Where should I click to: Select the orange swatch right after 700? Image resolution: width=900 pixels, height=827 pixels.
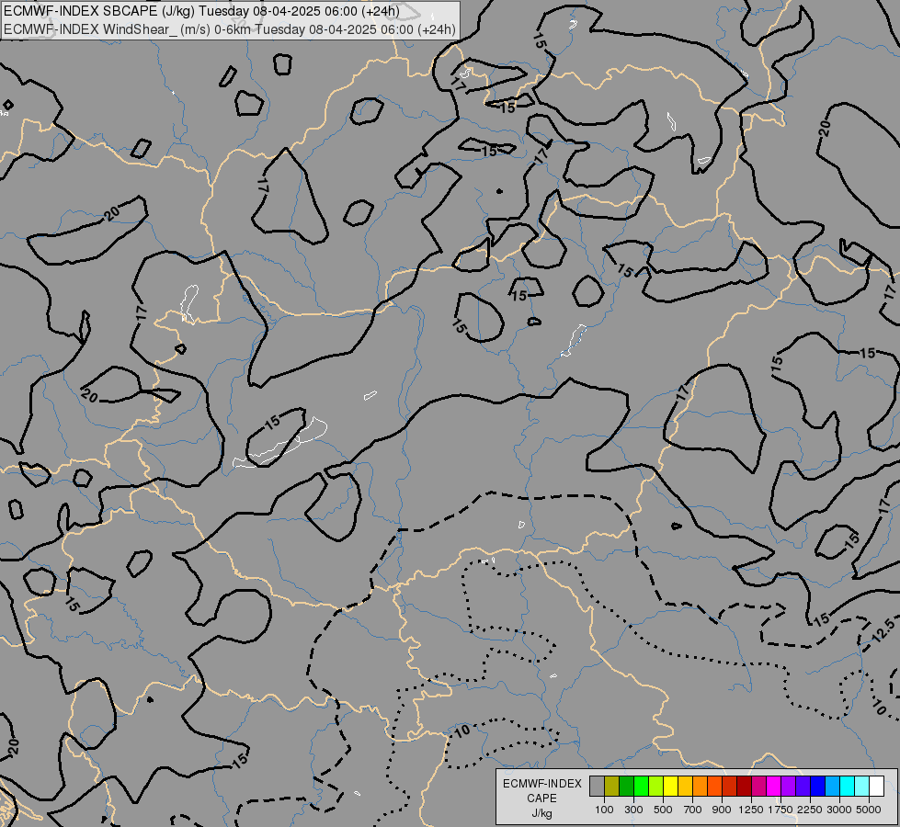click(x=700, y=787)
